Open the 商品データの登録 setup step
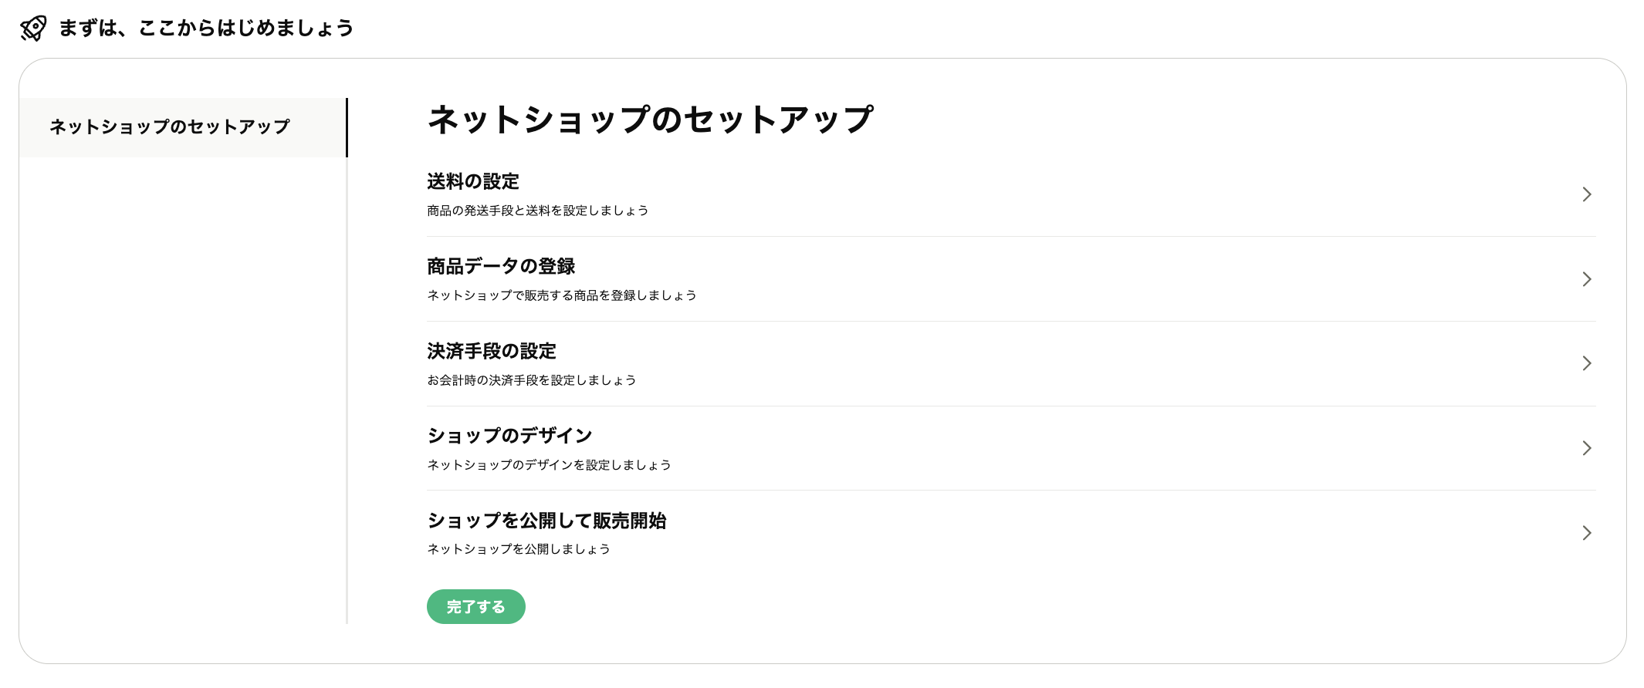1644x688 pixels. click(500, 266)
